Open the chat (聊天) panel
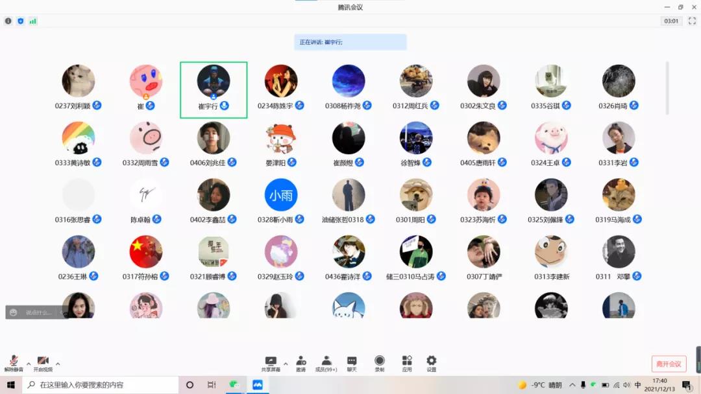 tap(352, 363)
